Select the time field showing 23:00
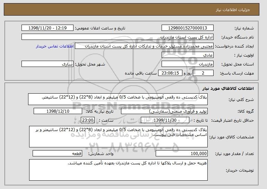Screen dimensions: 267x189 (x=88, y=120)
